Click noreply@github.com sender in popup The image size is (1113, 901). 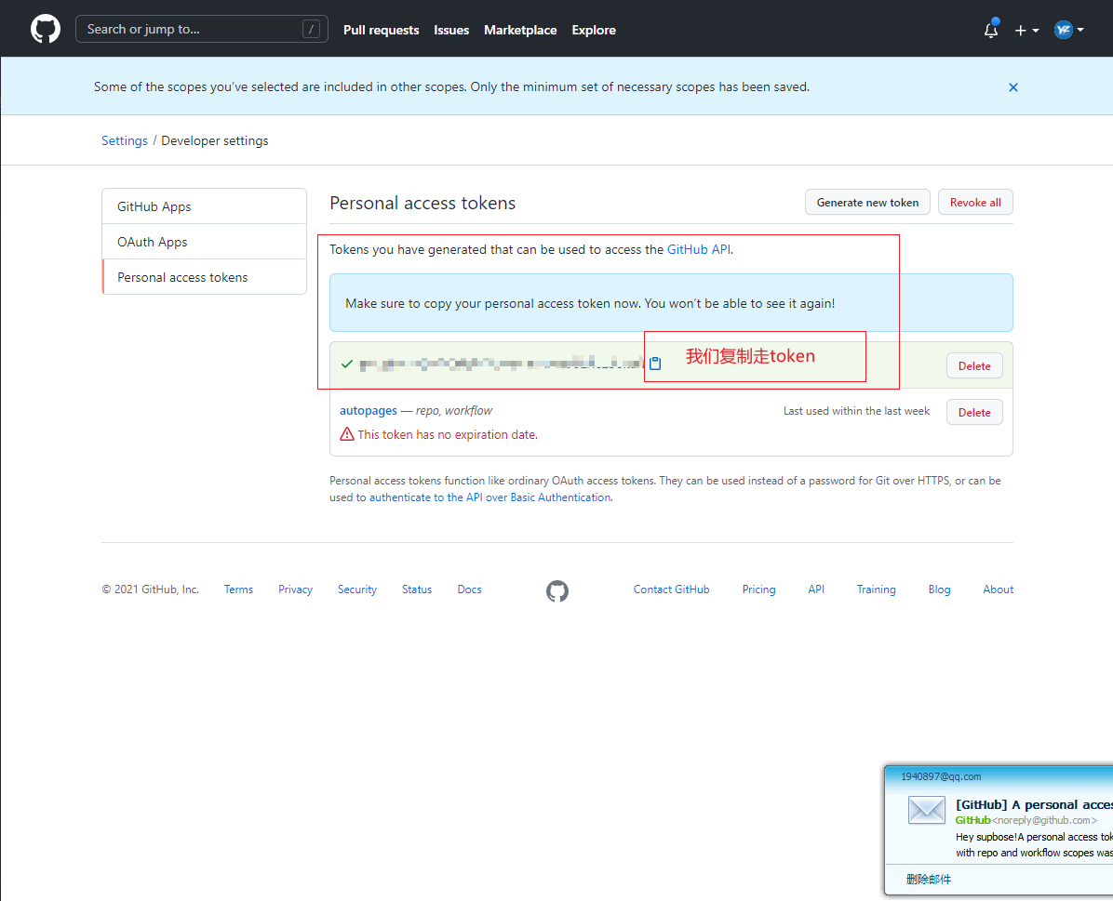(x=1044, y=820)
